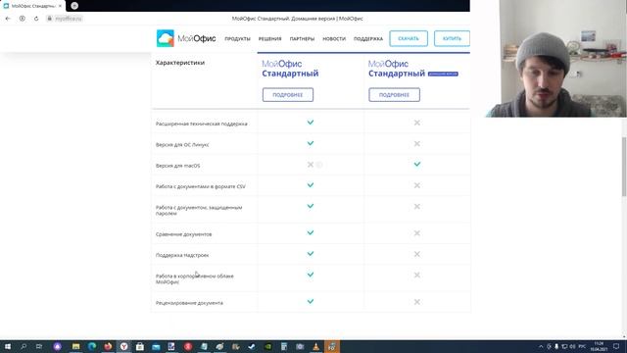Click the home version badge beside Стандартный
Screen dimensions: 627x353
[x=443, y=75]
